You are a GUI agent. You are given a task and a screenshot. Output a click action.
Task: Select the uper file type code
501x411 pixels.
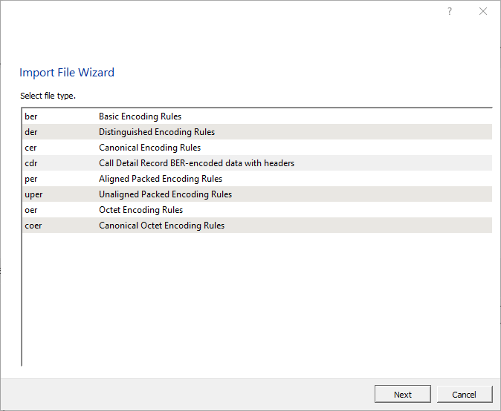tap(33, 194)
